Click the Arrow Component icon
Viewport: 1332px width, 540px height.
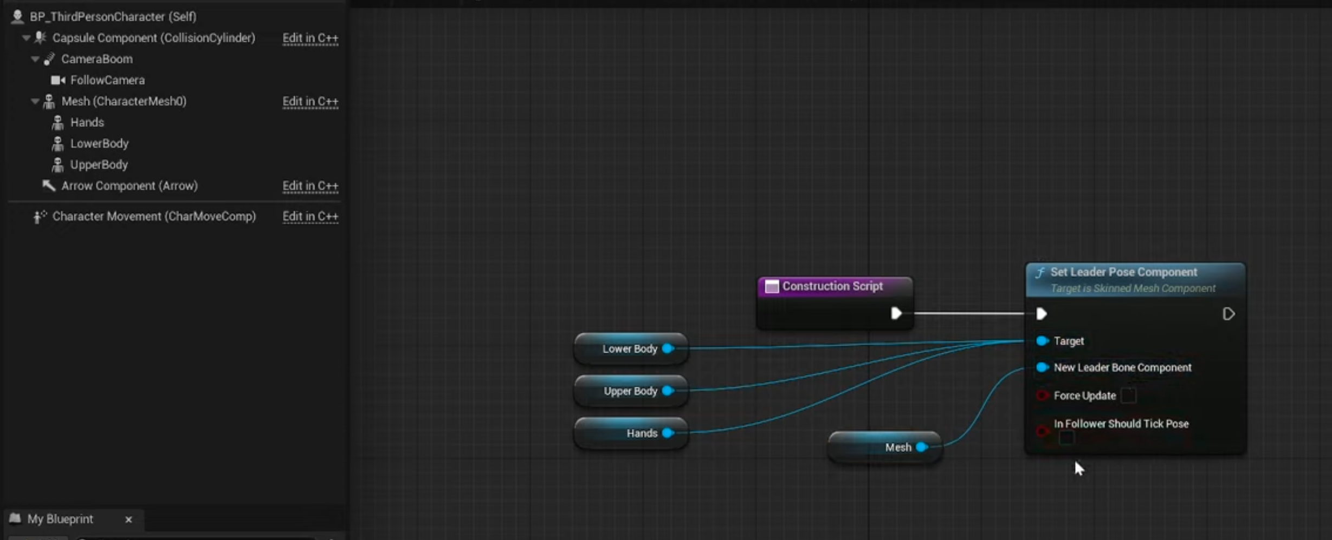[x=49, y=186]
